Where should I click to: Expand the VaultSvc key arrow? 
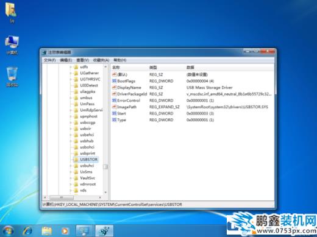71,178
